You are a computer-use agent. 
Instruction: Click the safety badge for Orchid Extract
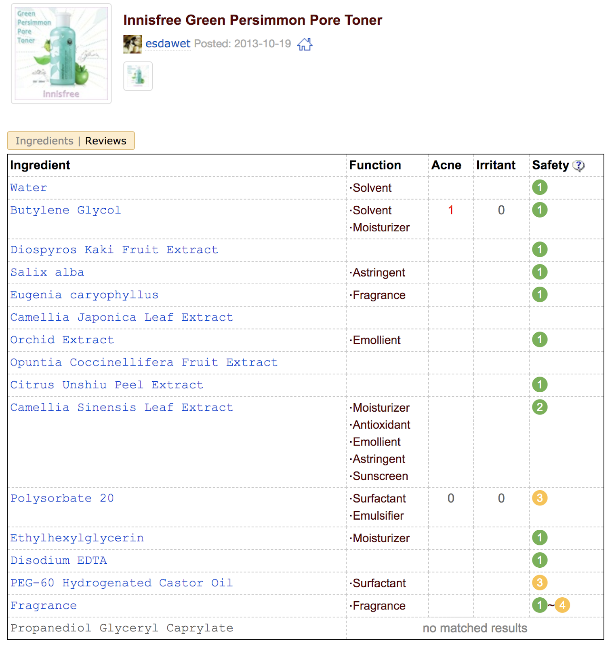(540, 339)
